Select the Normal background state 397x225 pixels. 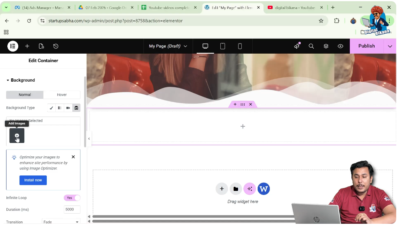pos(25,95)
